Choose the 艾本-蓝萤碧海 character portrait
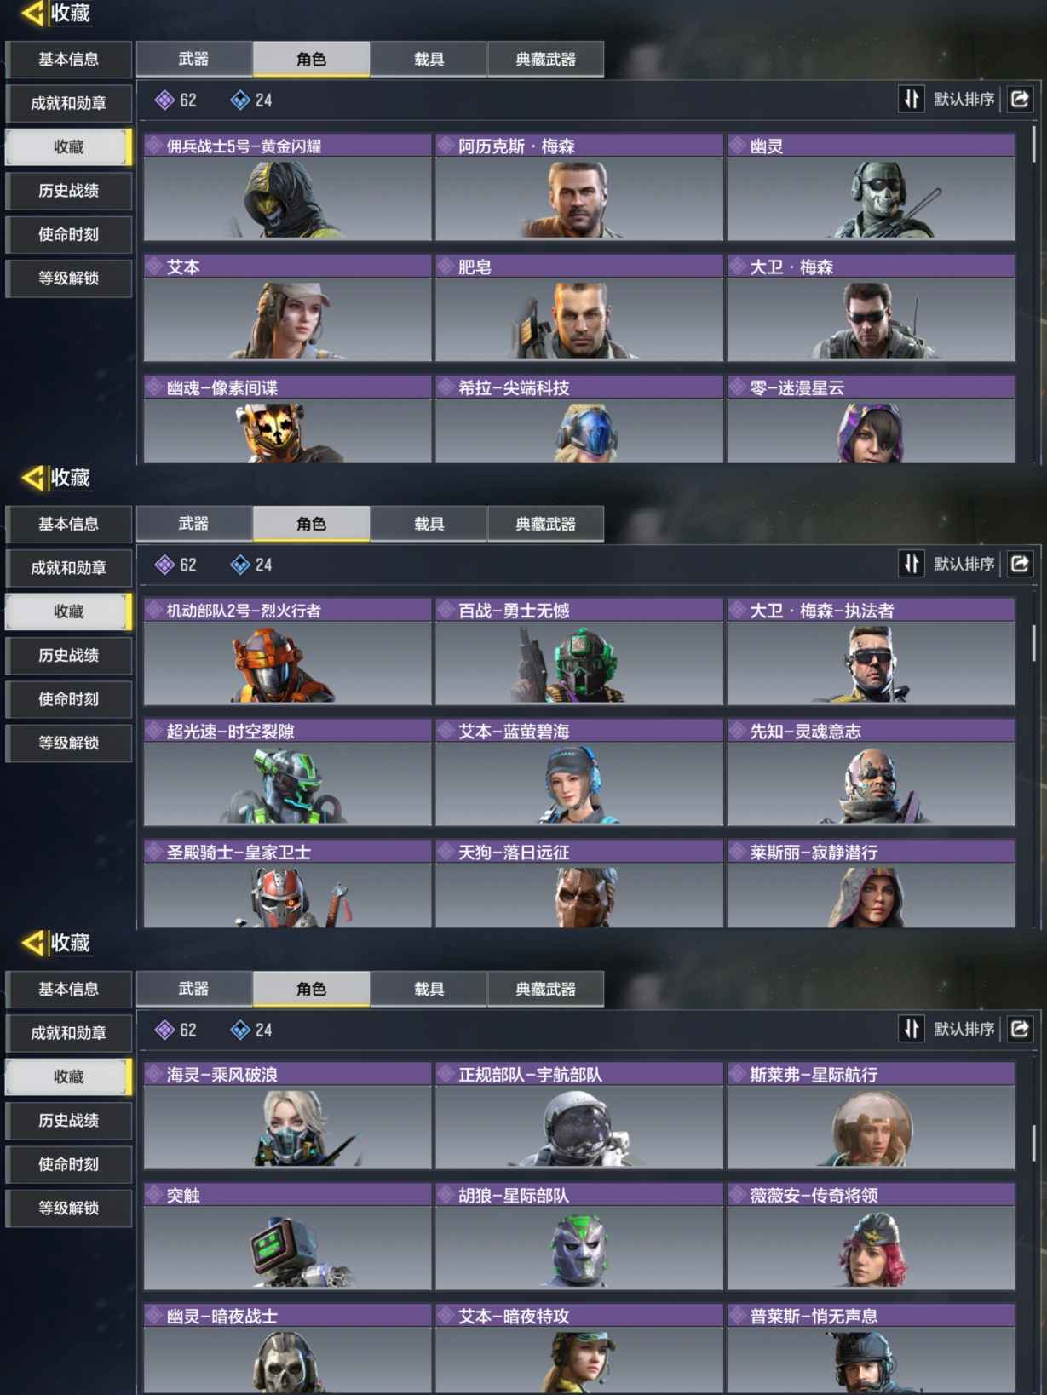 [x=579, y=772]
